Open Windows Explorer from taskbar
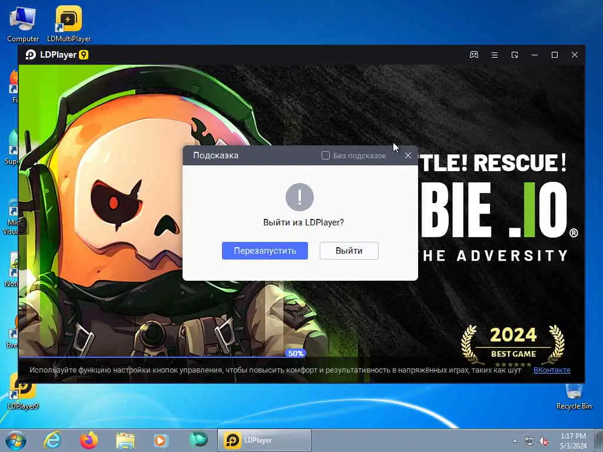The height and width of the screenshot is (452, 603). (125, 440)
